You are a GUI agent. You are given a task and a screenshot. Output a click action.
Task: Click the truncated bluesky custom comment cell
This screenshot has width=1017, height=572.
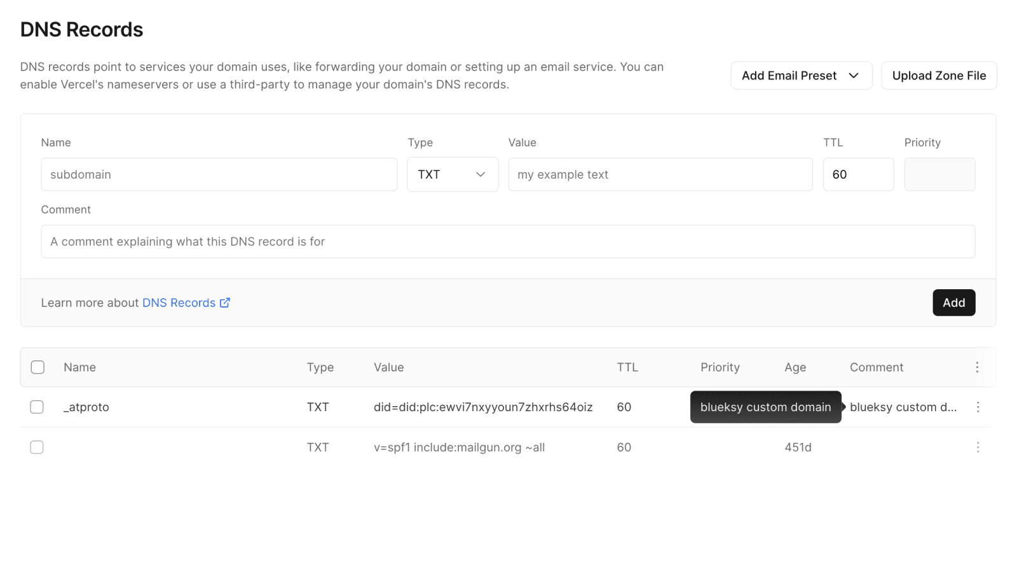903,407
